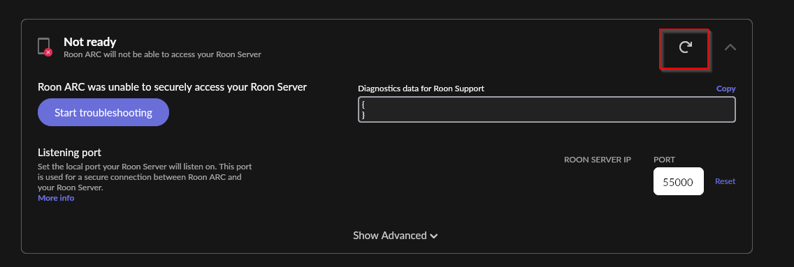Start troubleshooting Roon ARC access
This screenshot has width=794, height=267.
click(103, 112)
